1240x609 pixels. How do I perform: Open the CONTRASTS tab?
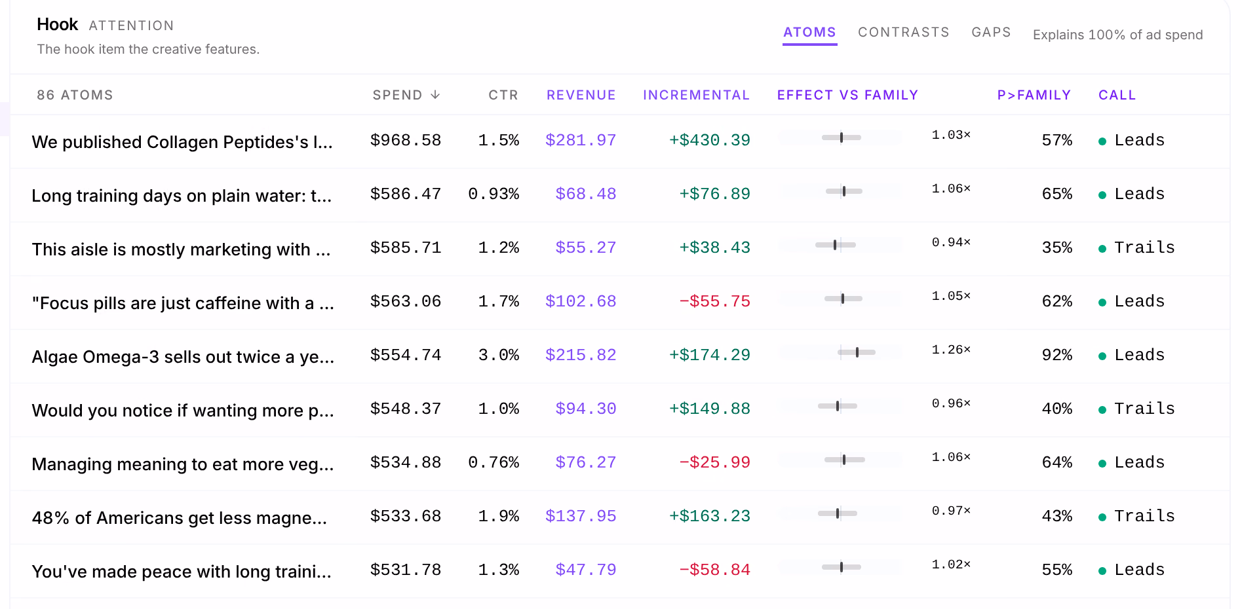[903, 32]
